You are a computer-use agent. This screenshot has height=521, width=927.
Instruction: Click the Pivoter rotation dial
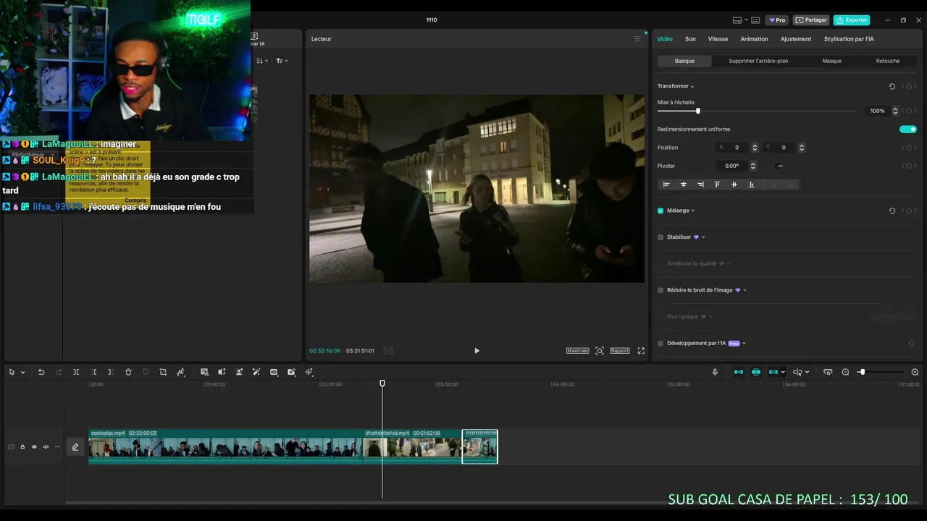779,166
